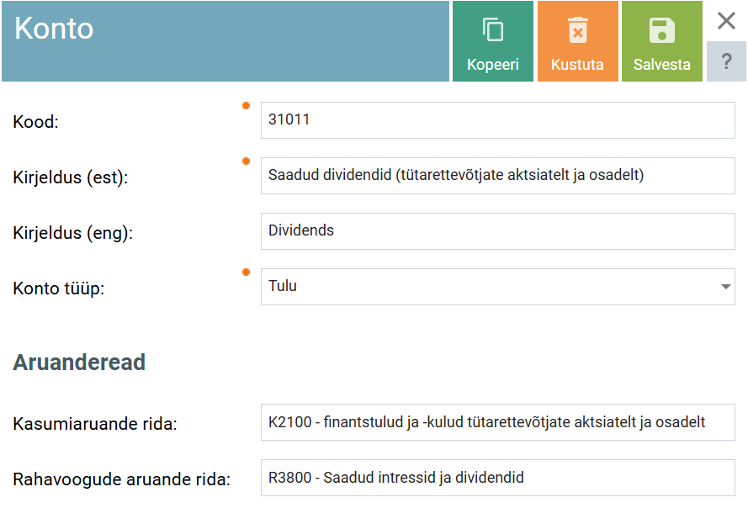Expand the Konto tüüp dropdown arrow
Image resolution: width=748 pixels, height=508 pixels.
coord(725,287)
